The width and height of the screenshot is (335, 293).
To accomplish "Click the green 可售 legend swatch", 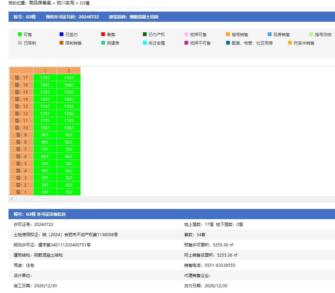I will click(20, 34).
